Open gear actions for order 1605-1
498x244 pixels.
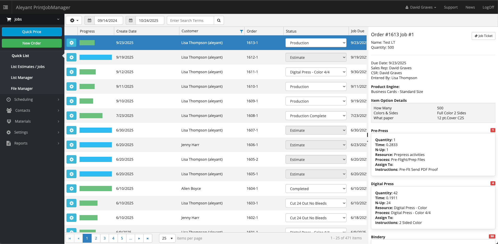coord(71,174)
